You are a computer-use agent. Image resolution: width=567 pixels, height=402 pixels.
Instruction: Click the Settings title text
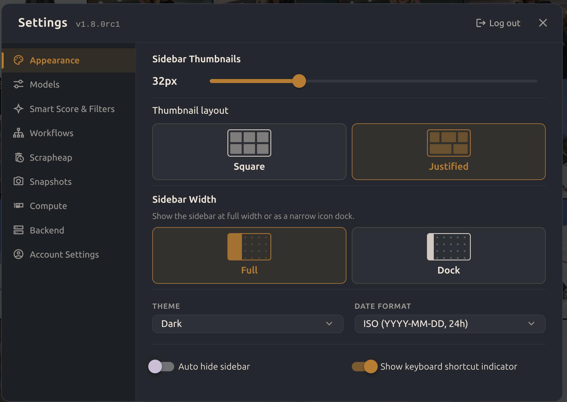(43, 23)
